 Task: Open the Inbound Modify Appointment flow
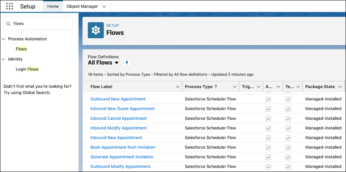pyautogui.click(x=118, y=128)
